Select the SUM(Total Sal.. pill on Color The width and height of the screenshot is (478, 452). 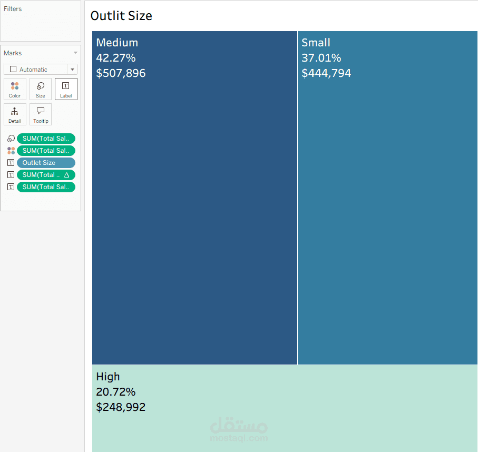(46, 151)
